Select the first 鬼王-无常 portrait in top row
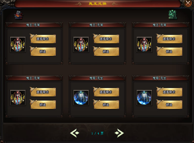The height and width of the screenshot is (143, 194). pyautogui.click(x=18, y=45)
